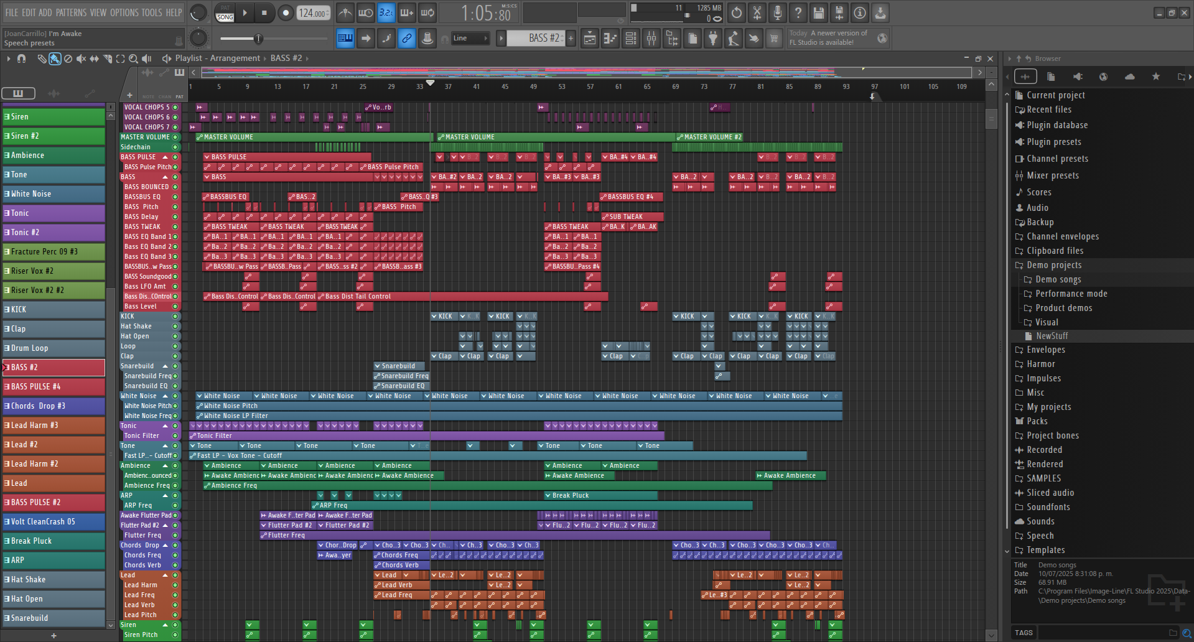
Task: Open the Demo songs browser folder
Action: click(x=1058, y=279)
